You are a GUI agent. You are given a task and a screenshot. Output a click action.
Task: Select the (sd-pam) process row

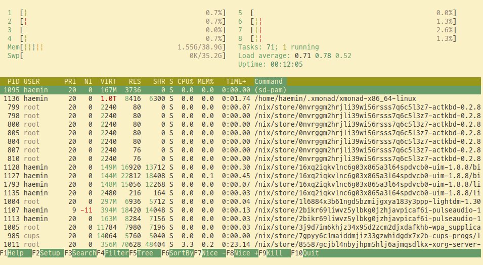(x=240, y=90)
